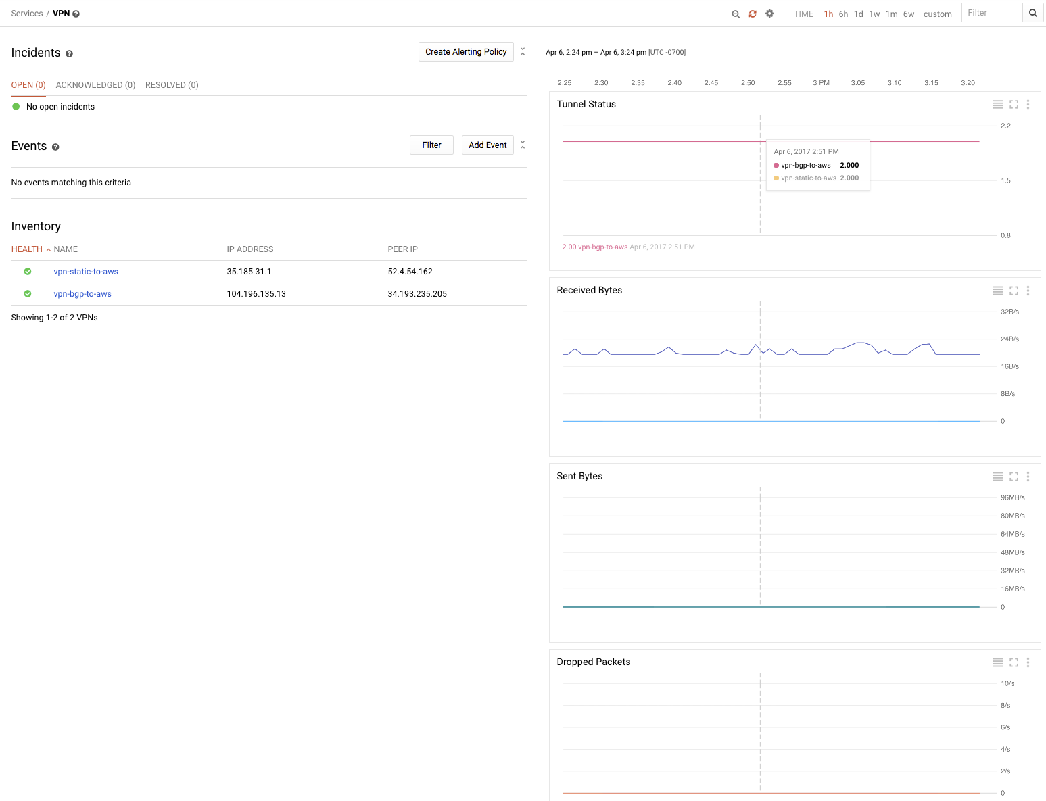This screenshot has width=1046, height=801.
Task: Set time range to 6w
Action: pos(909,14)
